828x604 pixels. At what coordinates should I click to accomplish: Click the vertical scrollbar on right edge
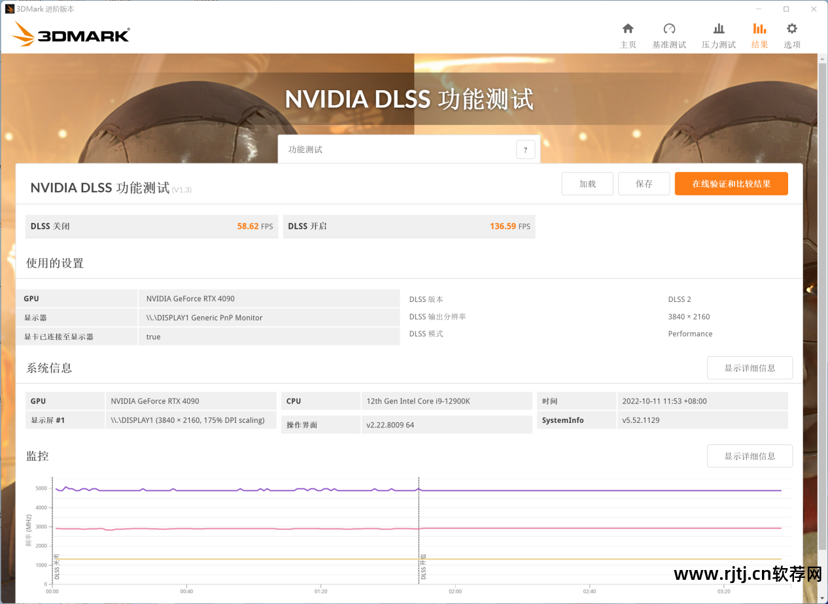pos(822,307)
